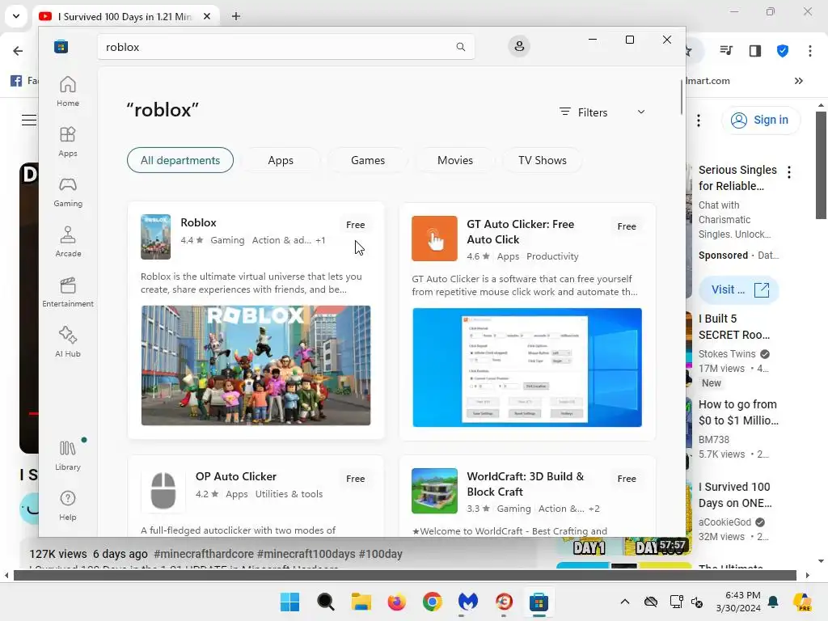Open Gaming section in Store sidebar

pos(68,192)
